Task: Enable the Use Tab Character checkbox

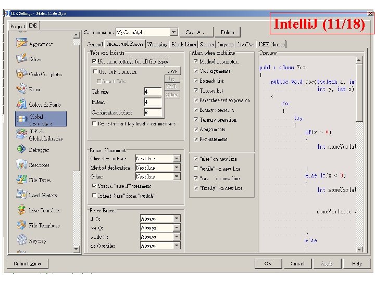Action: (x=95, y=71)
